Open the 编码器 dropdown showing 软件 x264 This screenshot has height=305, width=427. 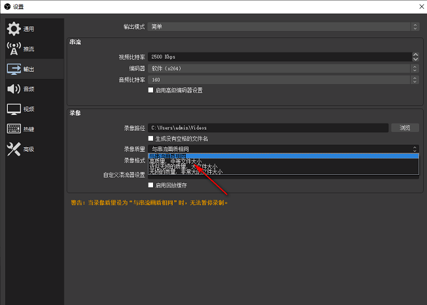(x=283, y=68)
